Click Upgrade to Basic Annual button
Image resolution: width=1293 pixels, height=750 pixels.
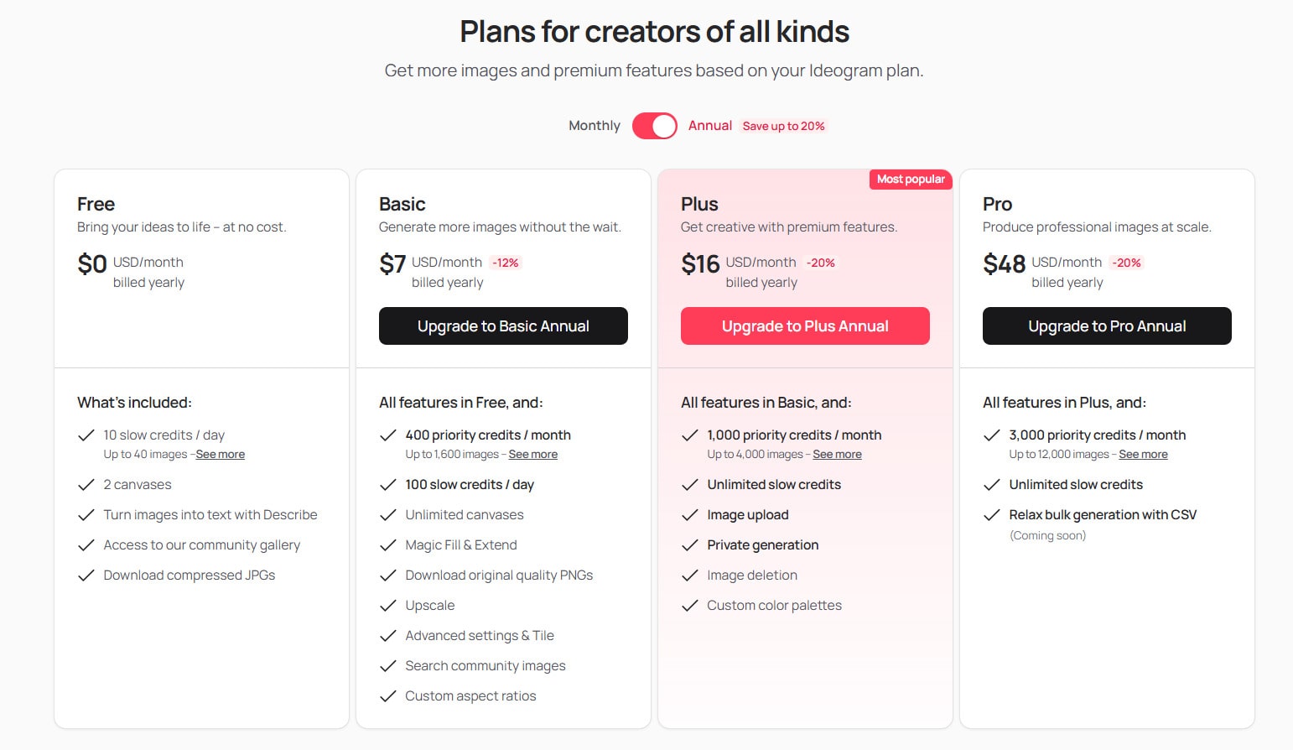[x=503, y=326]
